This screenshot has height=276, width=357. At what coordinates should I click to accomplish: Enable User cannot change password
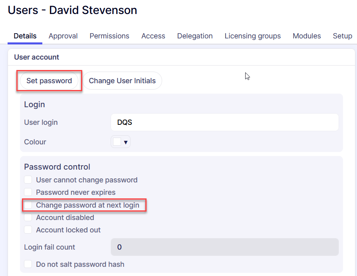(x=28, y=180)
